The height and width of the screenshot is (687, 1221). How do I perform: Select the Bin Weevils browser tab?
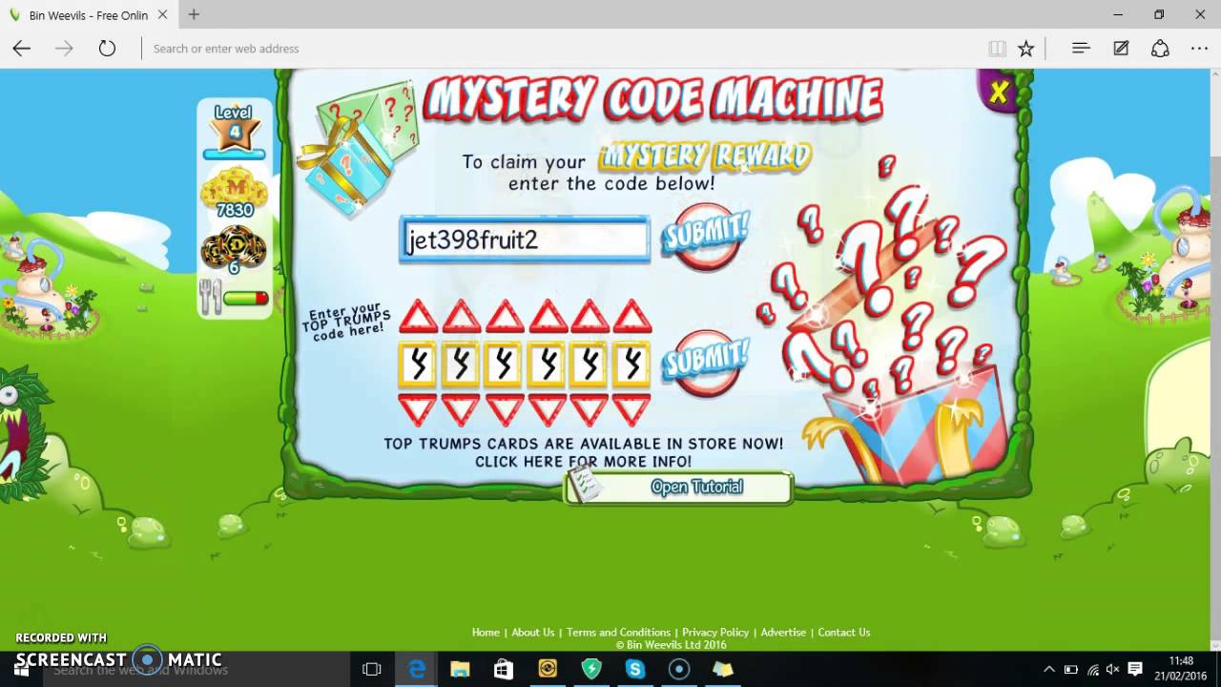coord(87,15)
